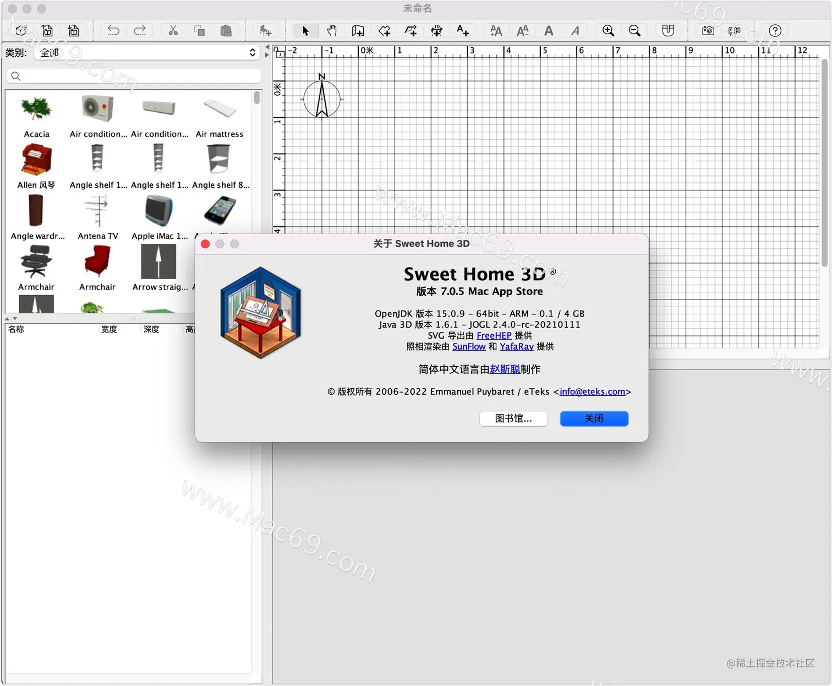
Task: Close the About dialog with red button
Action: (205, 244)
